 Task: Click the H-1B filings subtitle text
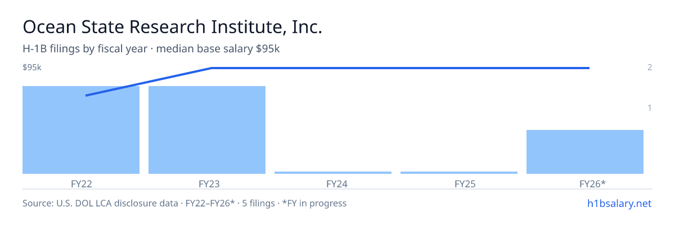pyautogui.click(x=151, y=49)
